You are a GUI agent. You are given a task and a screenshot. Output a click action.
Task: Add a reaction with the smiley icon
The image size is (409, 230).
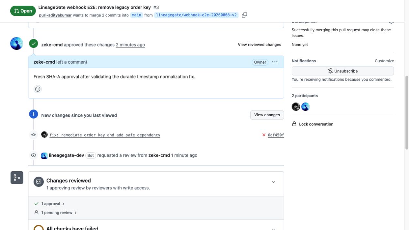tap(38, 89)
